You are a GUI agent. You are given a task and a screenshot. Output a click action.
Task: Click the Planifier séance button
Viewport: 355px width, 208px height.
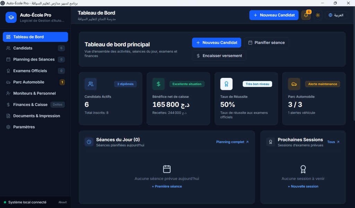click(x=266, y=43)
